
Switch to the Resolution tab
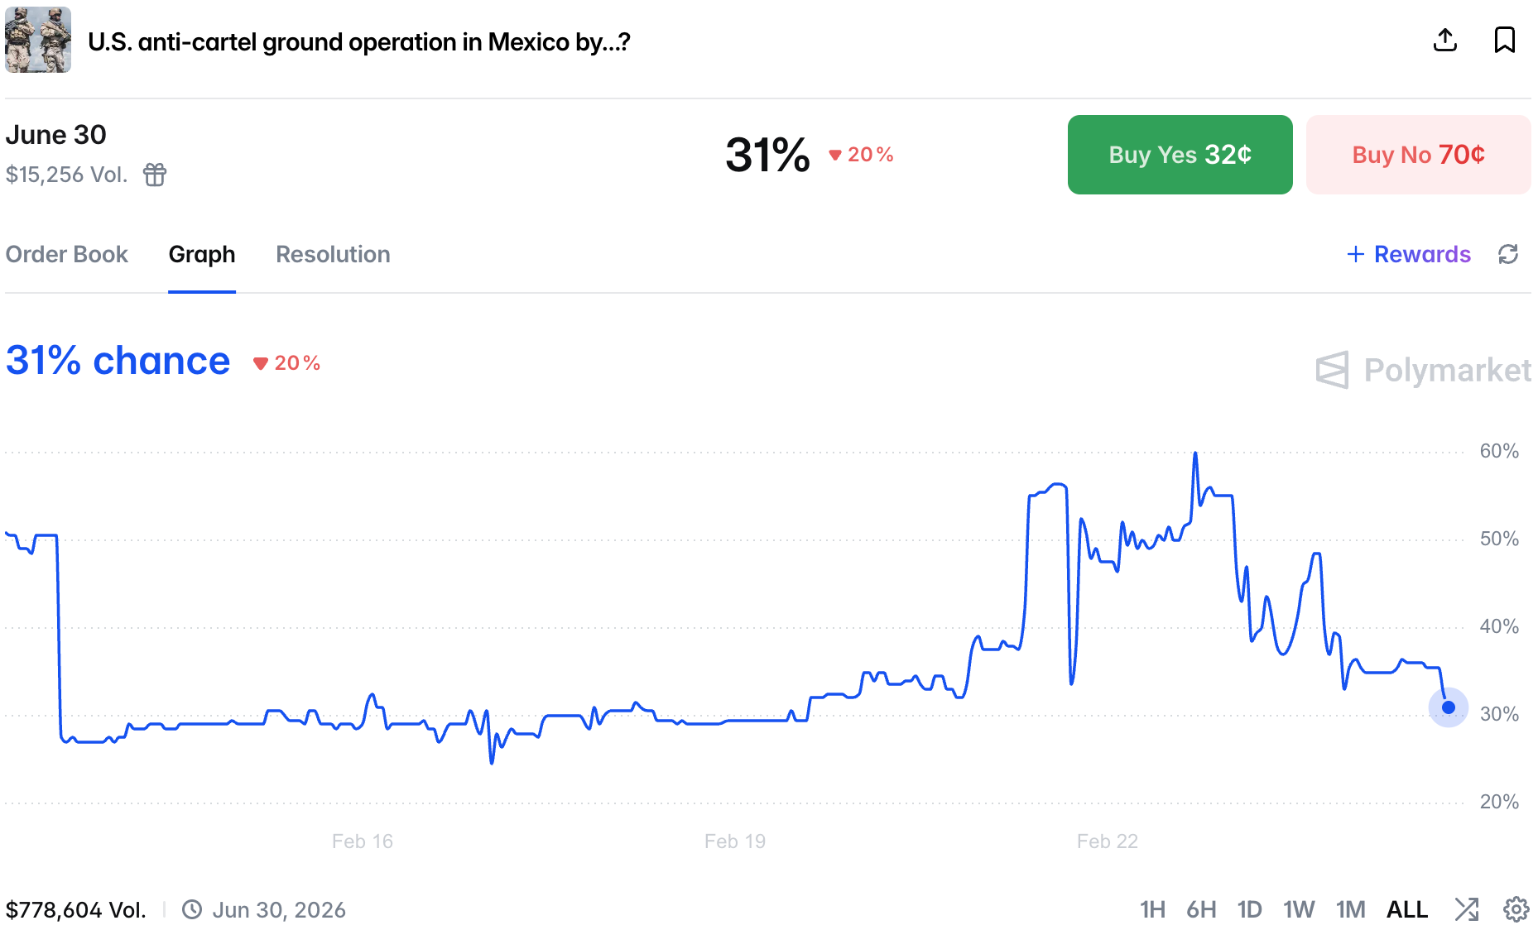(333, 254)
